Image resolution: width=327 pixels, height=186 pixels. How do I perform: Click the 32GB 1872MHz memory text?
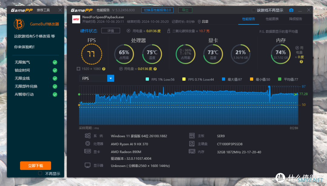pyautogui.click(x=239, y=152)
